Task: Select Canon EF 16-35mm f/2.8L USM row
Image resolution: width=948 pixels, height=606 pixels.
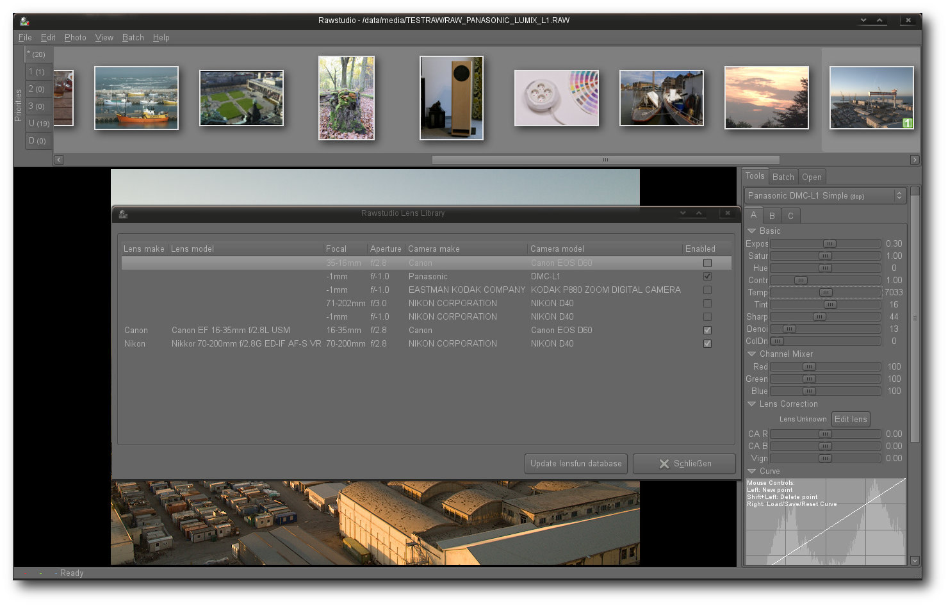Action: (x=427, y=330)
